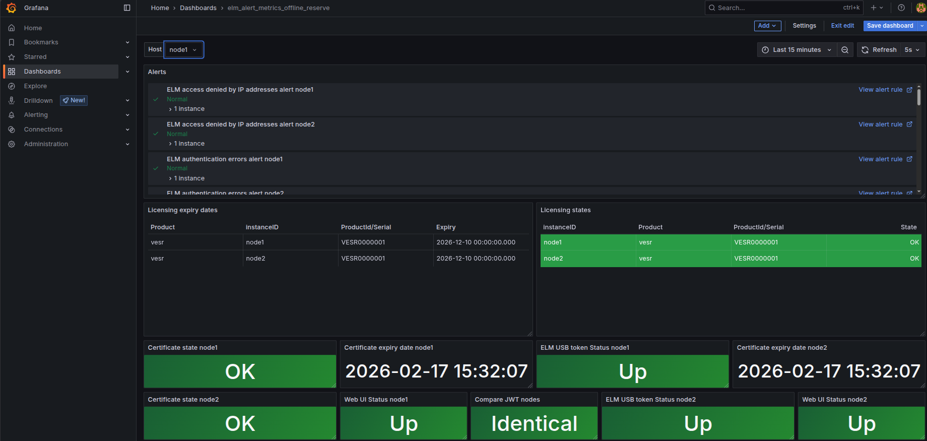Viewport: 927px width, 441px height.
Task: Toggle the sidebar dock menu icon
Action: click(x=127, y=8)
